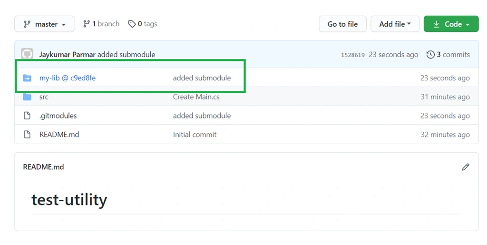
Task: View the 3 commits history link
Action: [453, 55]
